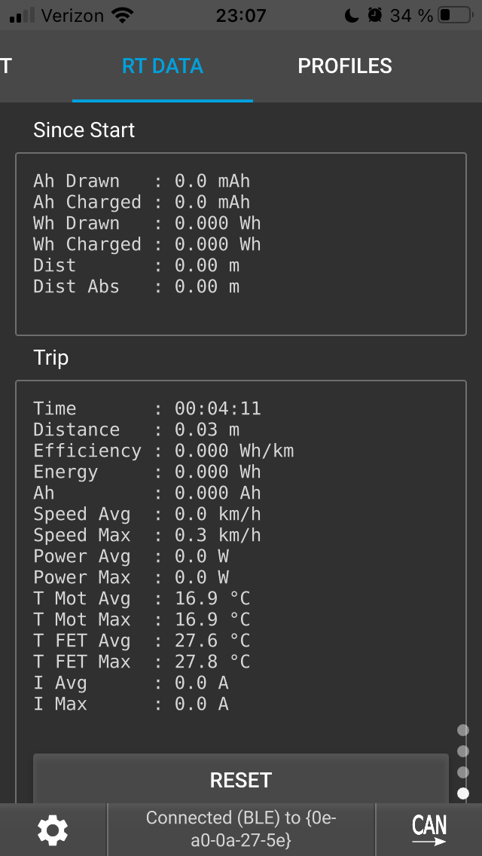This screenshot has height=856, width=482.
Task: Select the highlighted fourth page dot
Action: click(x=463, y=793)
